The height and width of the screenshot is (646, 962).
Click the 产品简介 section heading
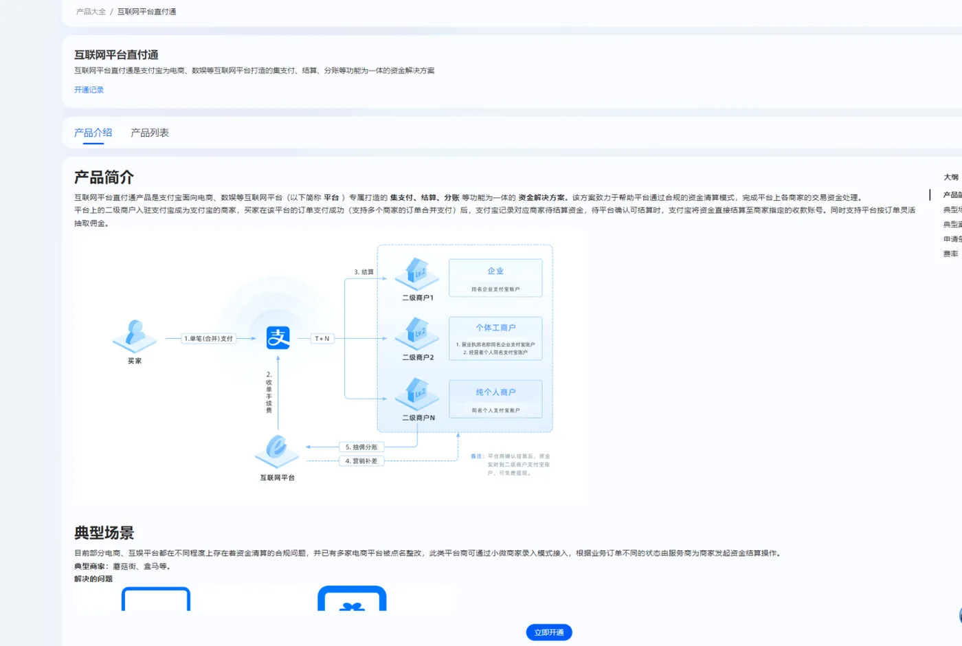104,177
